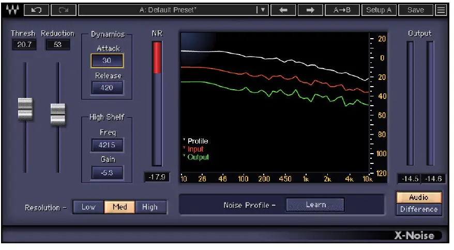
Task: Click the Learn noise profile button
Action: pyautogui.click(x=315, y=205)
